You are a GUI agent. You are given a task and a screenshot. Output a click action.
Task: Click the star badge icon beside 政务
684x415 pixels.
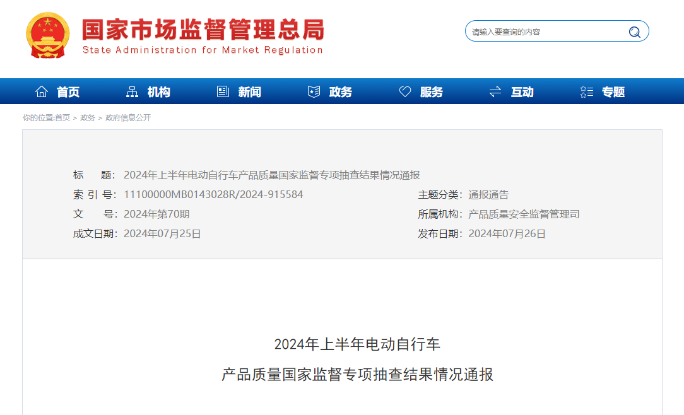314,92
